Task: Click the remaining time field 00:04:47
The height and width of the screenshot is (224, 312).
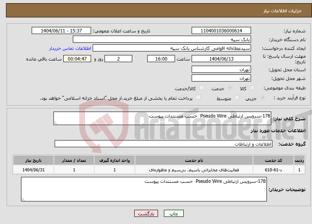Action: pos(77,59)
